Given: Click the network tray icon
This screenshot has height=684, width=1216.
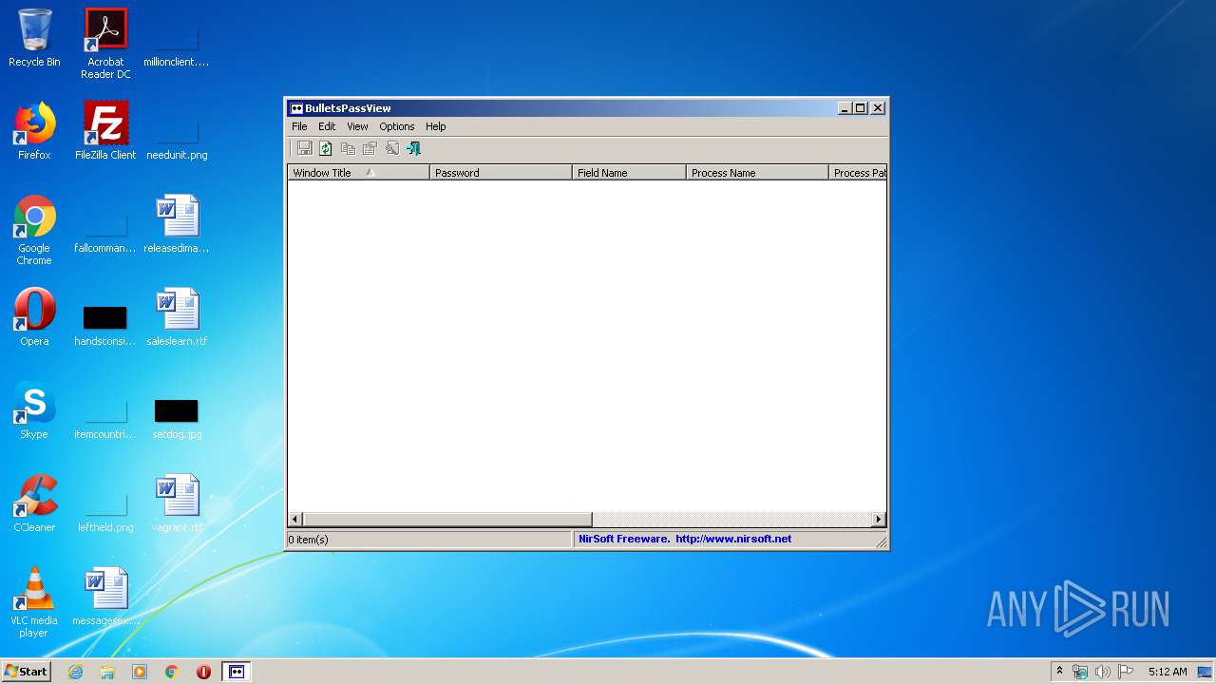Looking at the screenshot, I should click(1080, 672).
